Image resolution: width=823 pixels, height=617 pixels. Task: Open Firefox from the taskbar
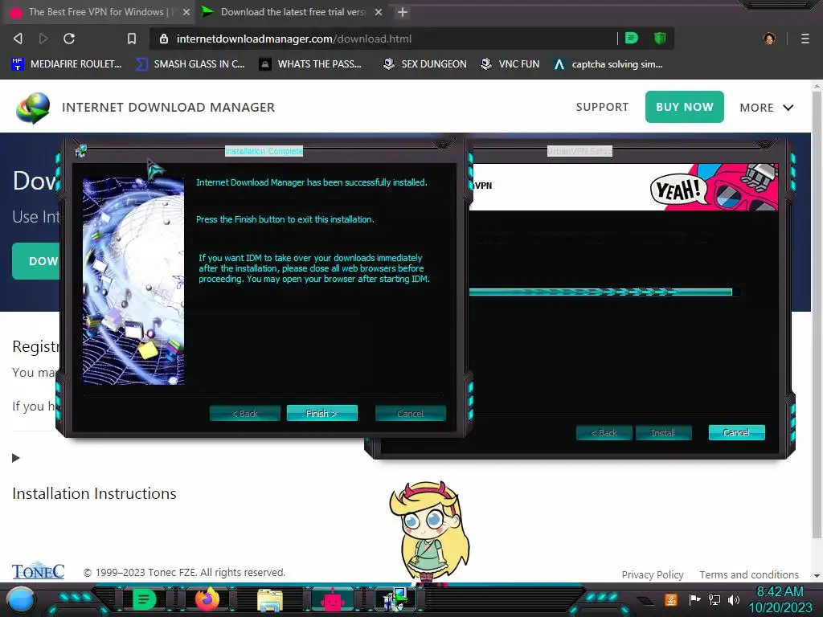(x=207, y=599)
